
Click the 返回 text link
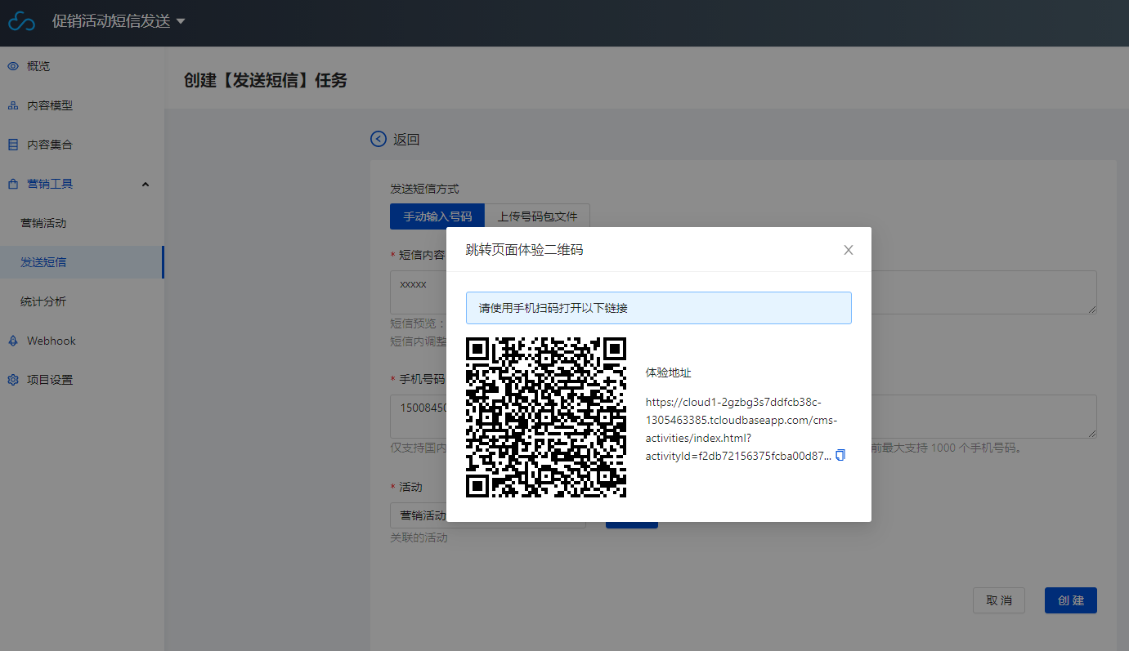[406, 140]
